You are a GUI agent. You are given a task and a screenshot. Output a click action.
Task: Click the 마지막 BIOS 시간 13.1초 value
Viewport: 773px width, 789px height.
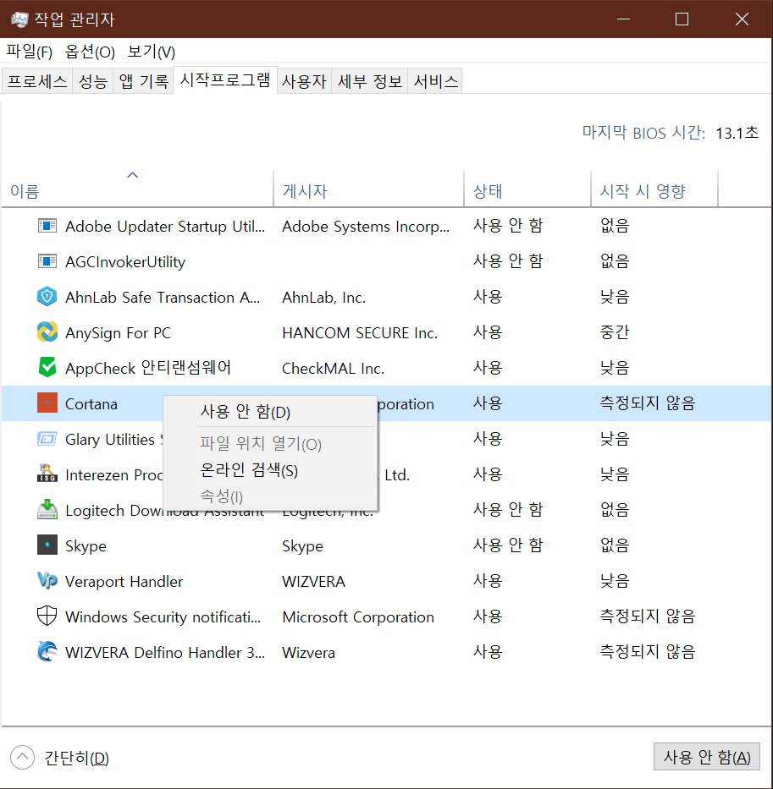tap(737, 133)
